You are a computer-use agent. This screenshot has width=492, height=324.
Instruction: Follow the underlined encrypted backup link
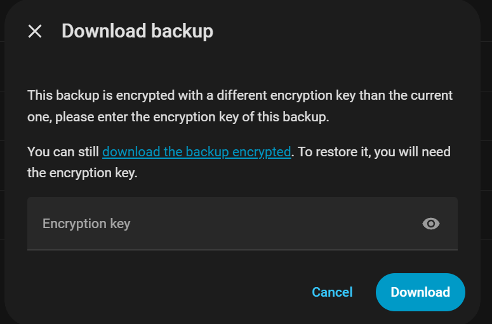[x=196, y=152]
